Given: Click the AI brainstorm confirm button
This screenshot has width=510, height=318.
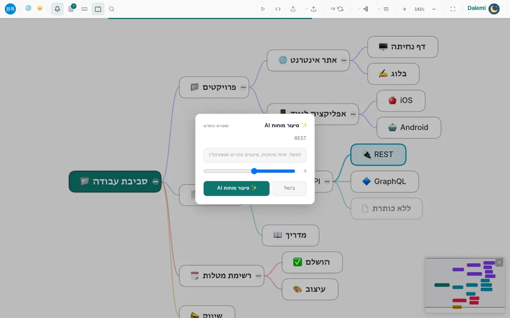Looking at the screenshot, I should click(x=237, y=188).
